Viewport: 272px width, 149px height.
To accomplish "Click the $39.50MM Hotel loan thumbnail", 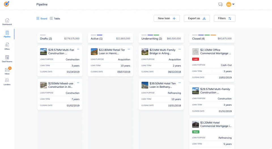I will tap(145, 85).
